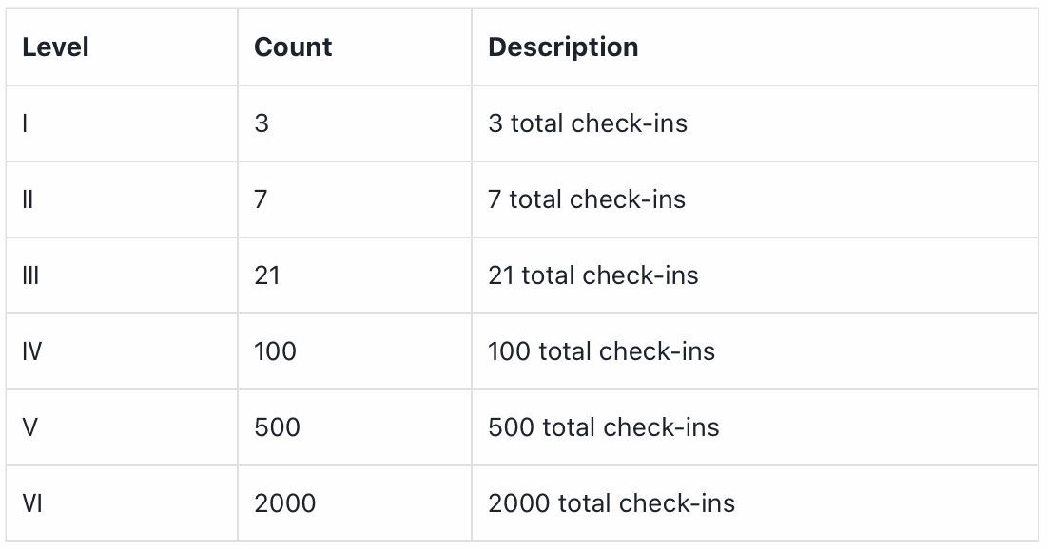Select the count cell showing 500
This screenshot has height=549, width=1048.
coord(277,427)
